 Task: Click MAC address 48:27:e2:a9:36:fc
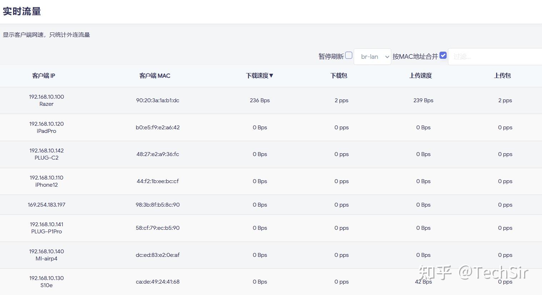coord(158,154)
